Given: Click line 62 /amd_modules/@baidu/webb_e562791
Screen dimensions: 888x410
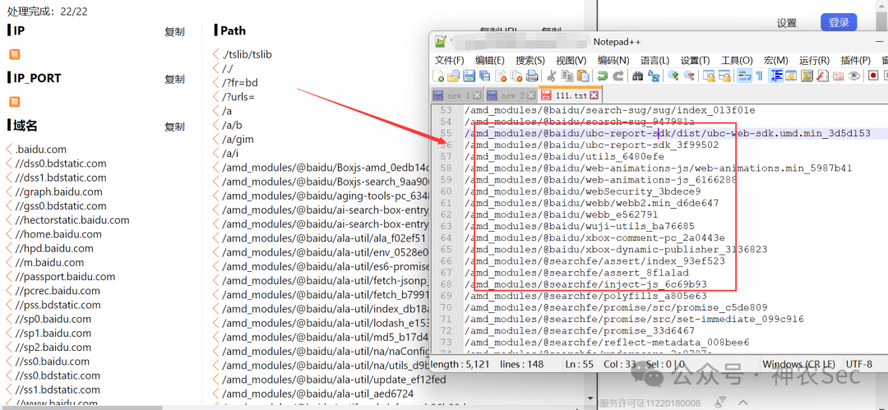Looking at the screenshot, I should (561, 214).
